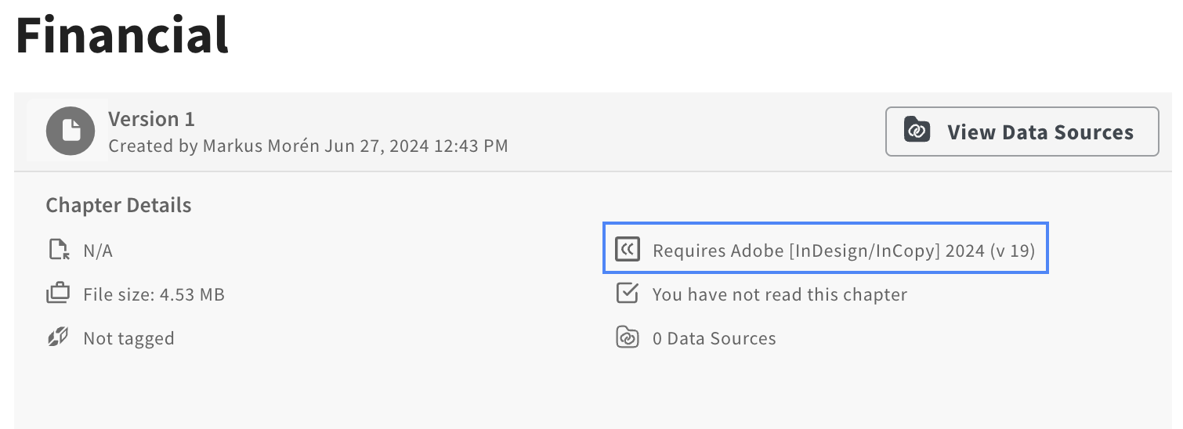
Task: Toggle the chapter read checkmark icon
Action: pyautogui.click(x=628, y=294)
